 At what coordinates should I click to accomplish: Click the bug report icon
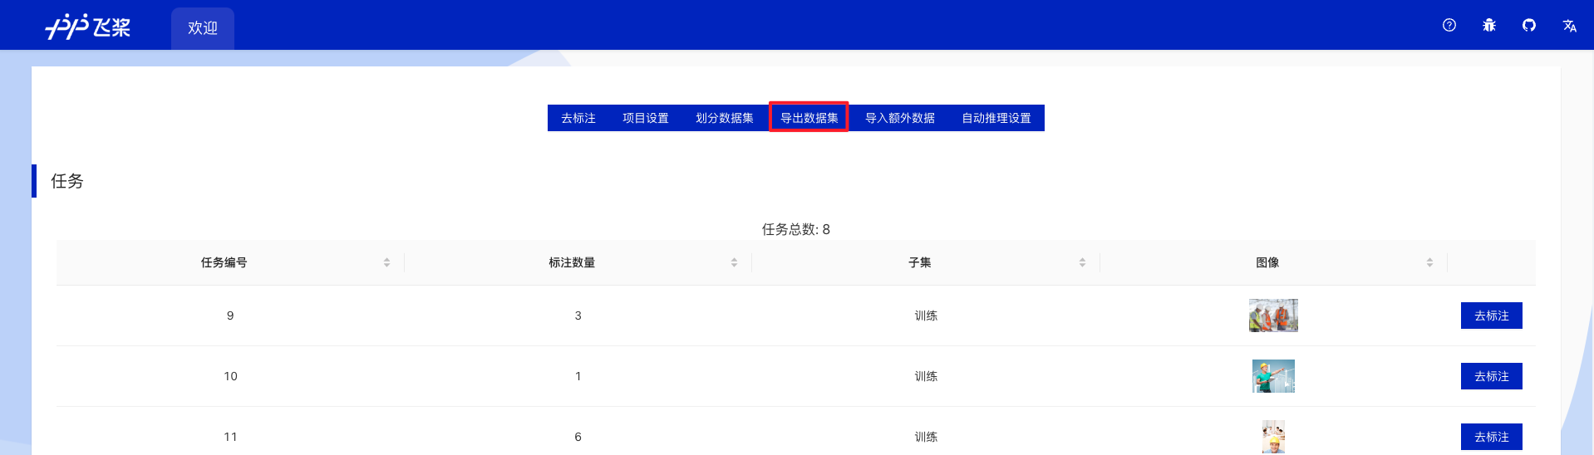tap(1489, 25)
